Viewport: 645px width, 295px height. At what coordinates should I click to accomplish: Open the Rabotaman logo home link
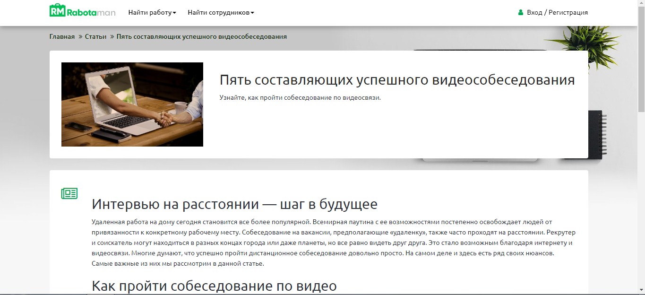tap(83, 10)
